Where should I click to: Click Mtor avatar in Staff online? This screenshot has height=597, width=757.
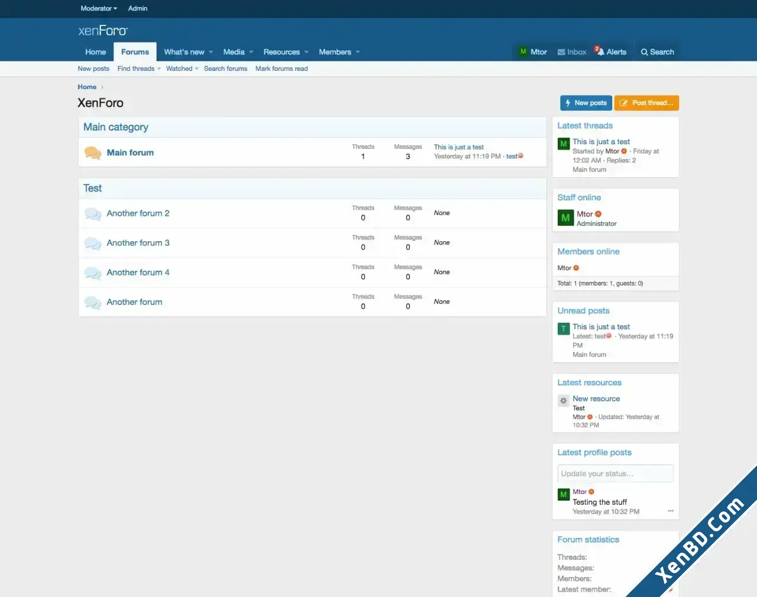[x=565, y=218]
